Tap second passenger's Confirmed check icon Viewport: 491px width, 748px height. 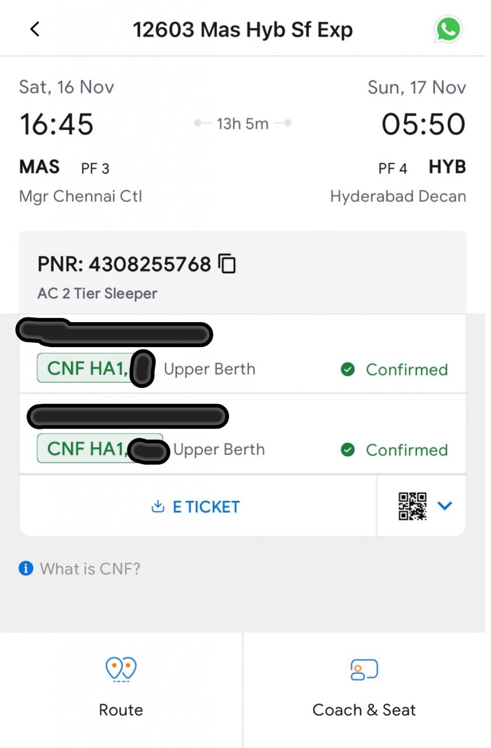(x=348, y=450)
